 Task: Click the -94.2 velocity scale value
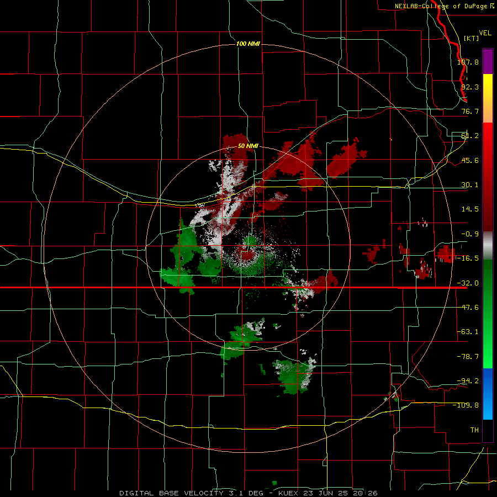point(468,380)
